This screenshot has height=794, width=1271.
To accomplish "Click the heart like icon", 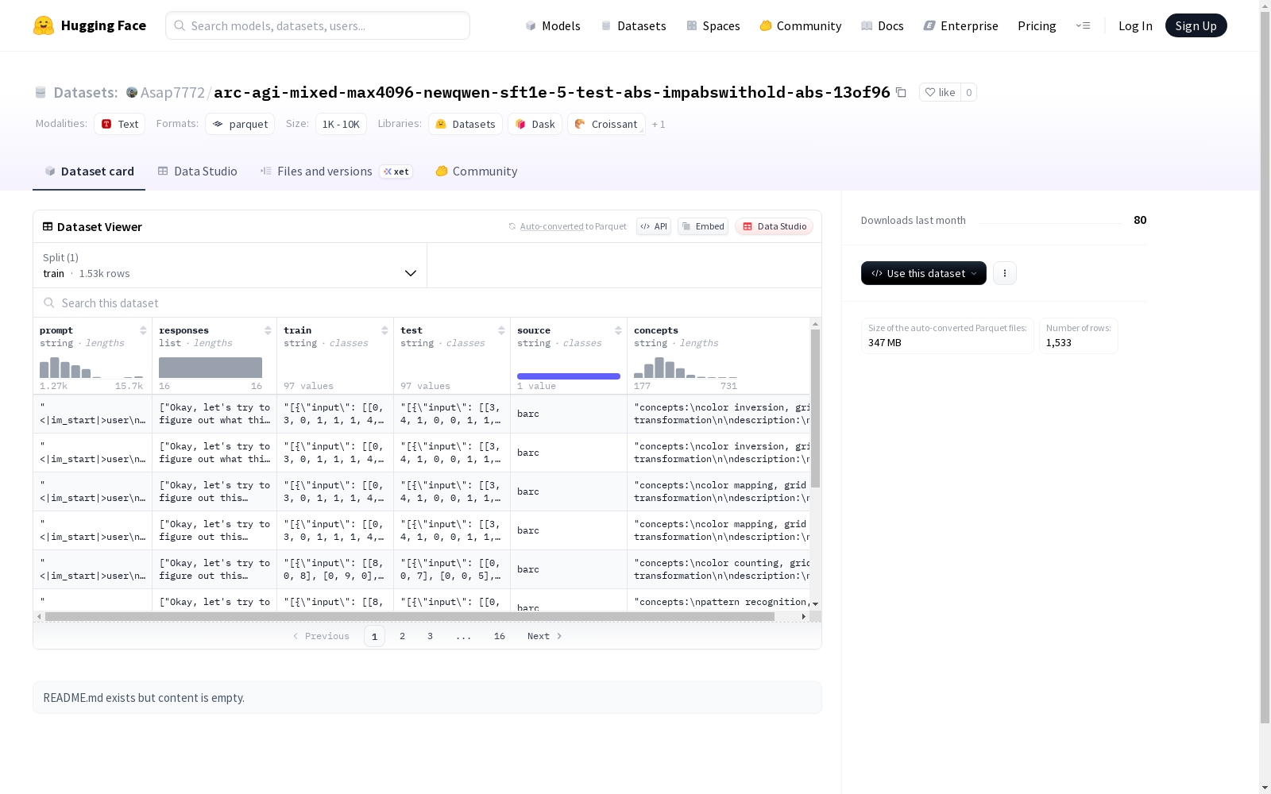I will pyautogui.click(x=930, y=92).
